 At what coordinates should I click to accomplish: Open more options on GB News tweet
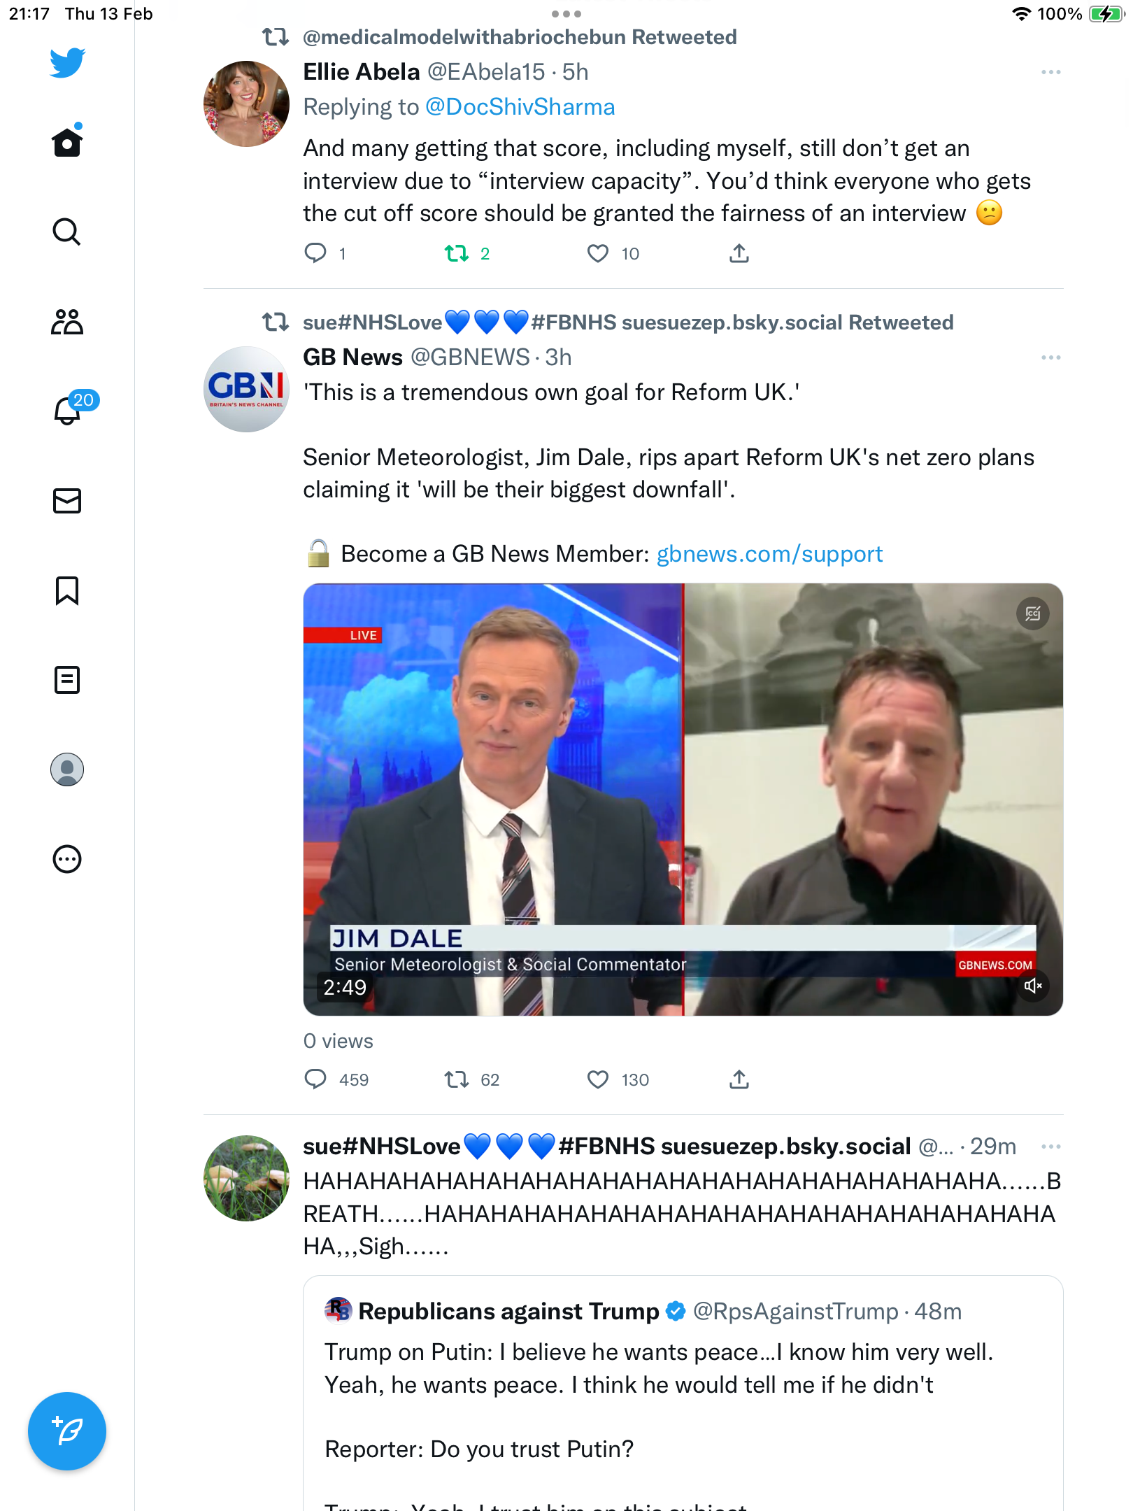[1050, 357]
